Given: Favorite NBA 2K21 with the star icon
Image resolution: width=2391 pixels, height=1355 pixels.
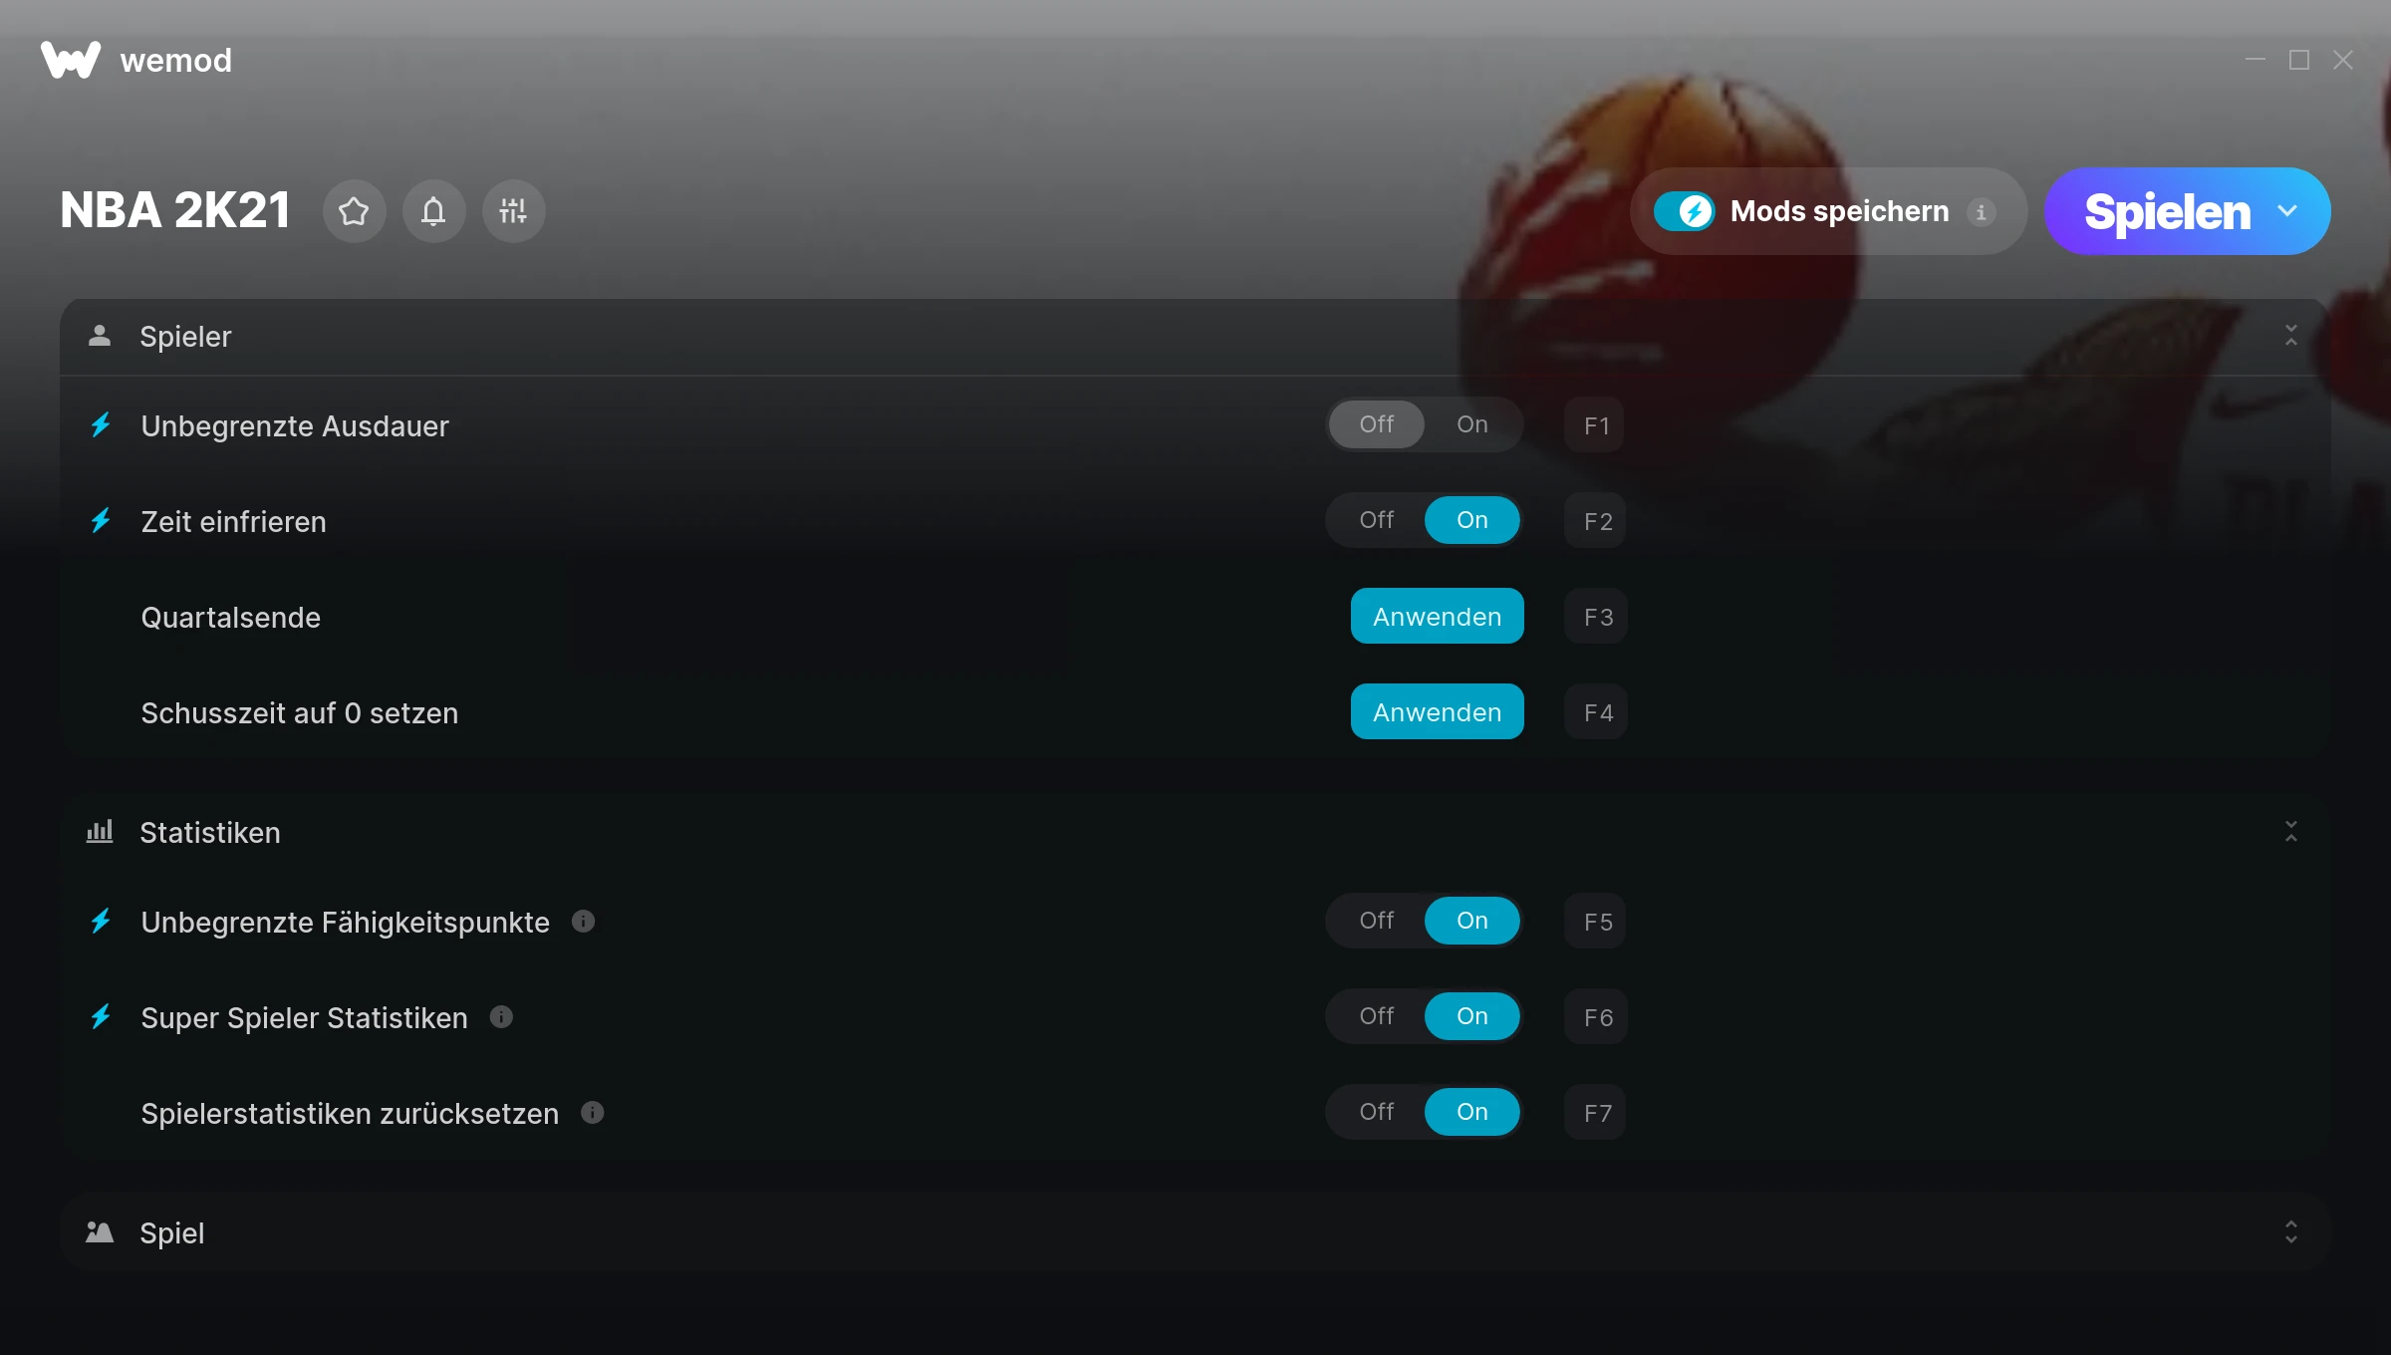Looking at the screenshot, I should tap(354, 211).
